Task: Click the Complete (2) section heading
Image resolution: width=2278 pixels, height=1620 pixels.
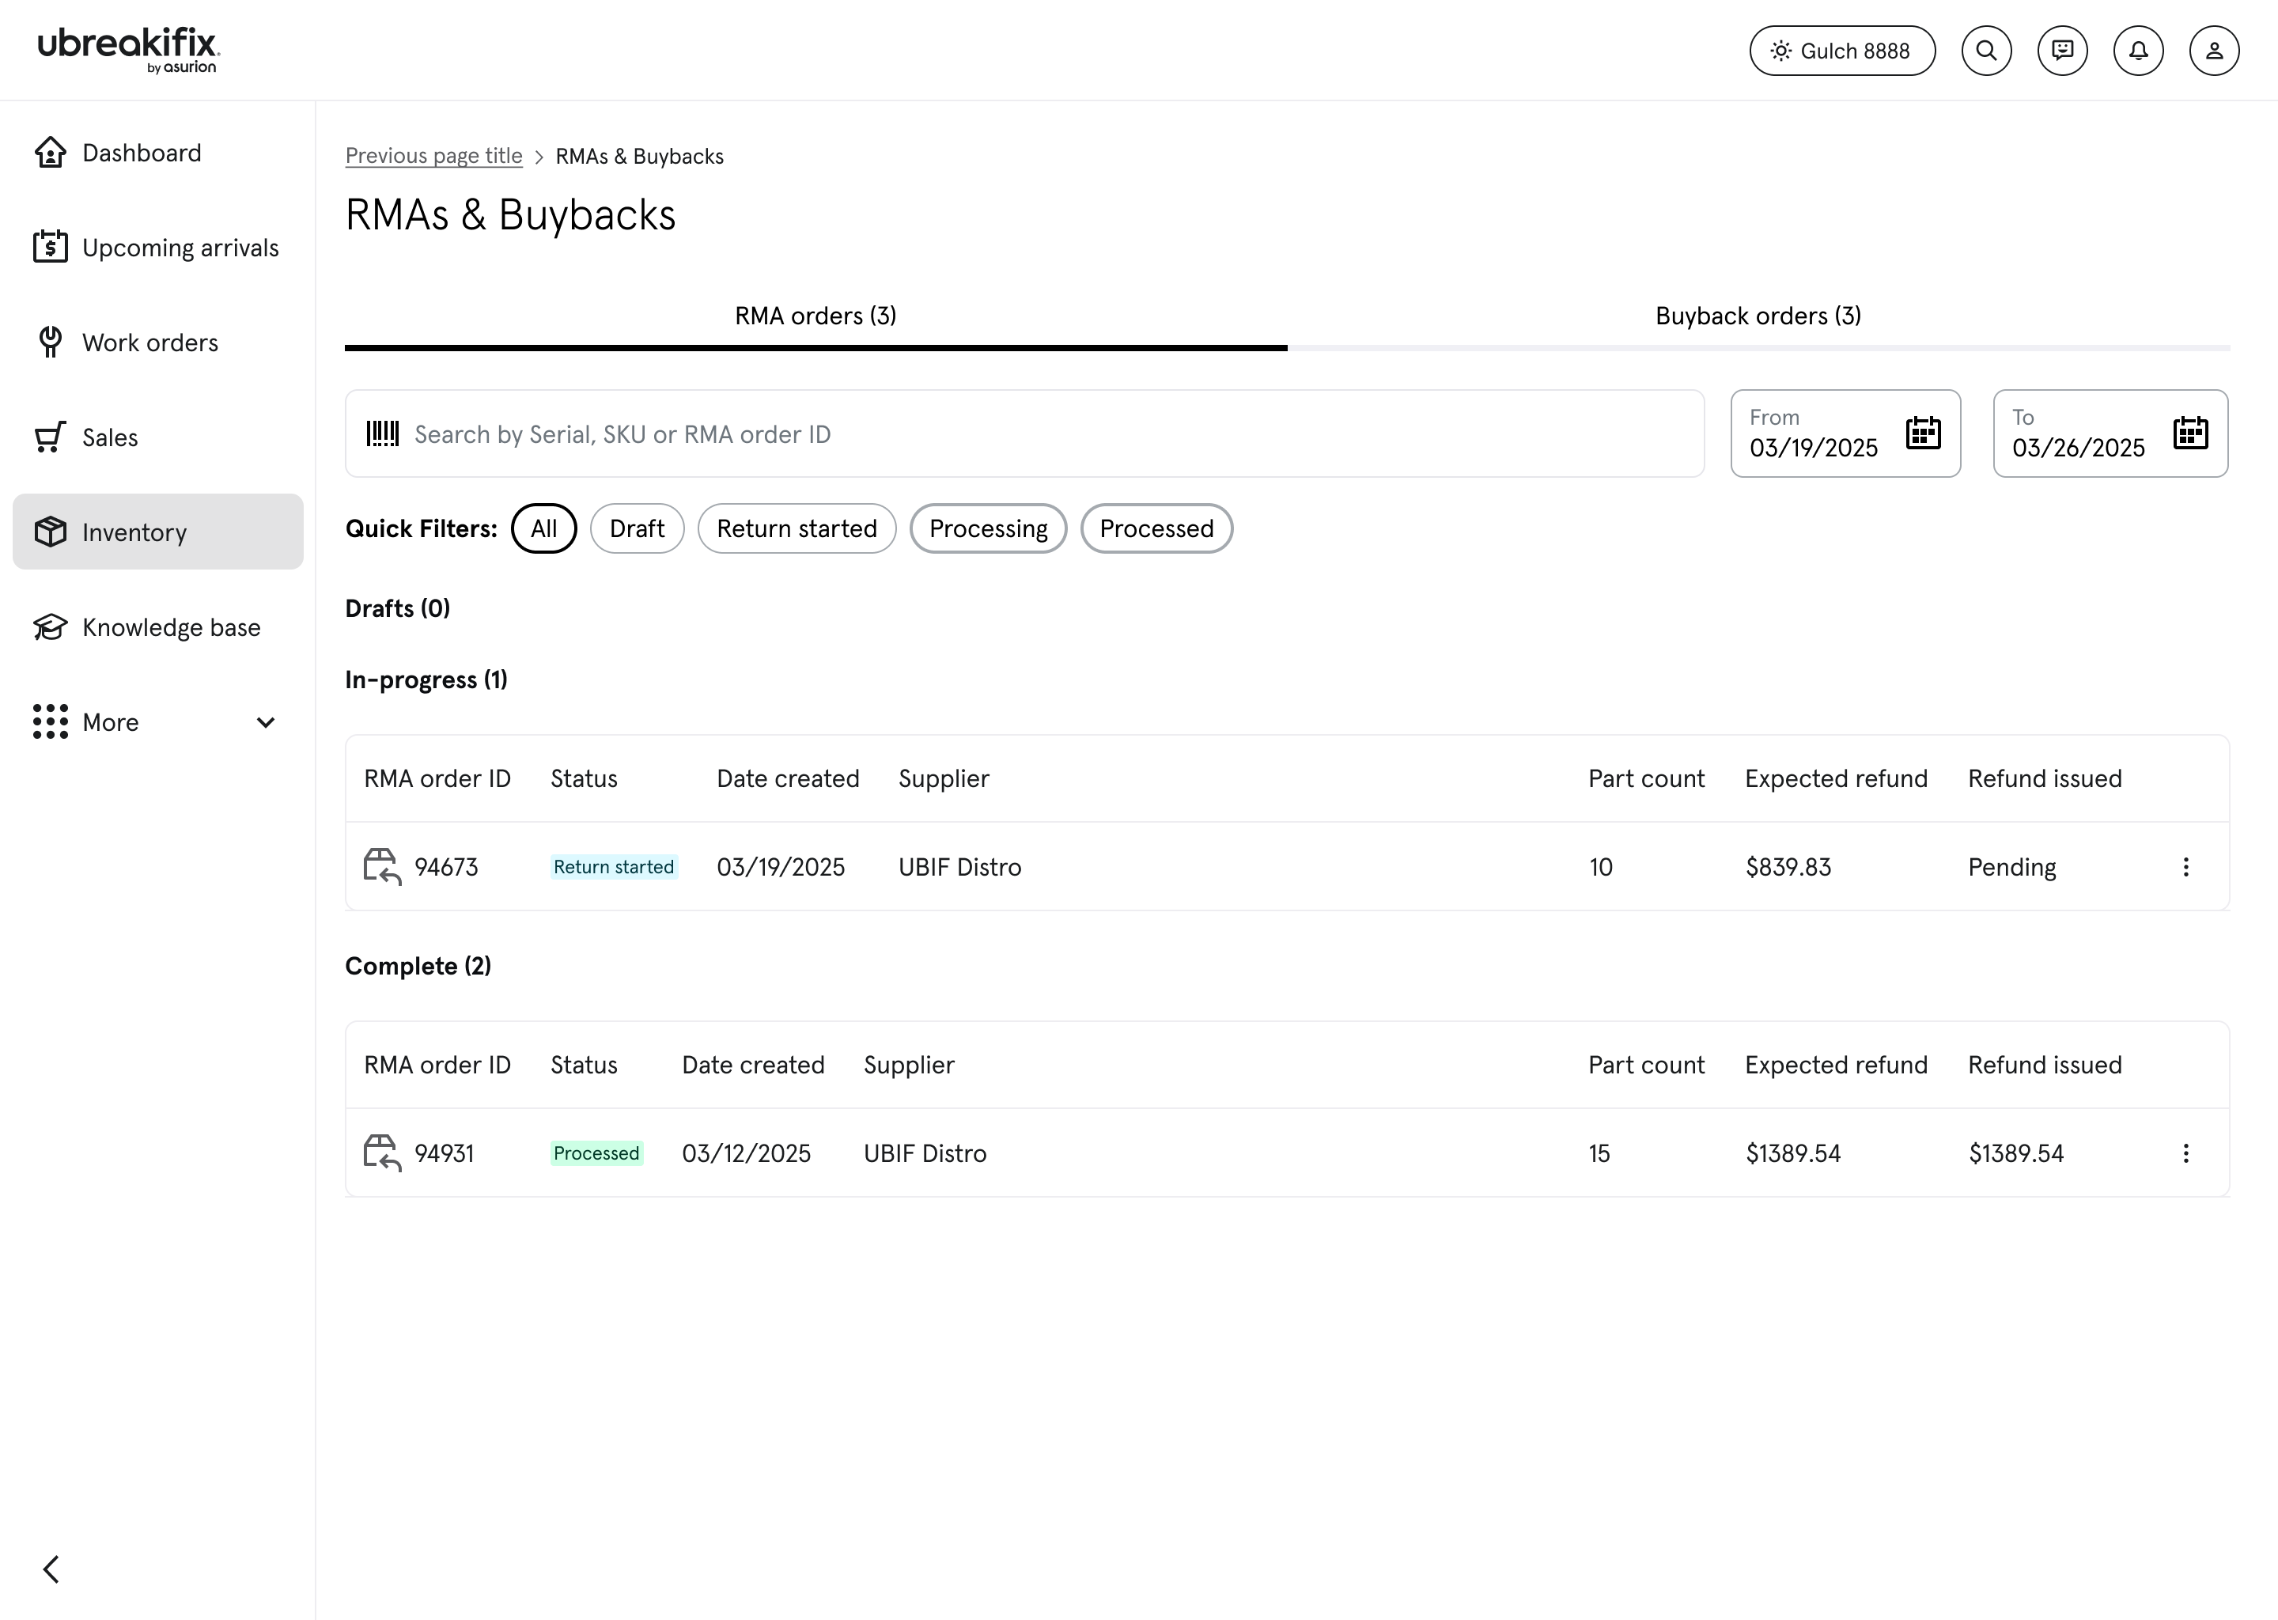Action: pos(418,967)
